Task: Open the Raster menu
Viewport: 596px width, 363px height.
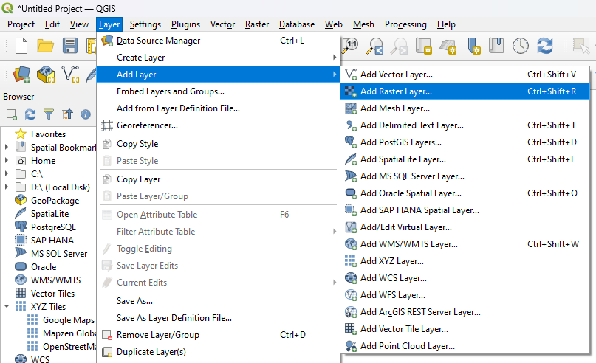Action: 257,24
